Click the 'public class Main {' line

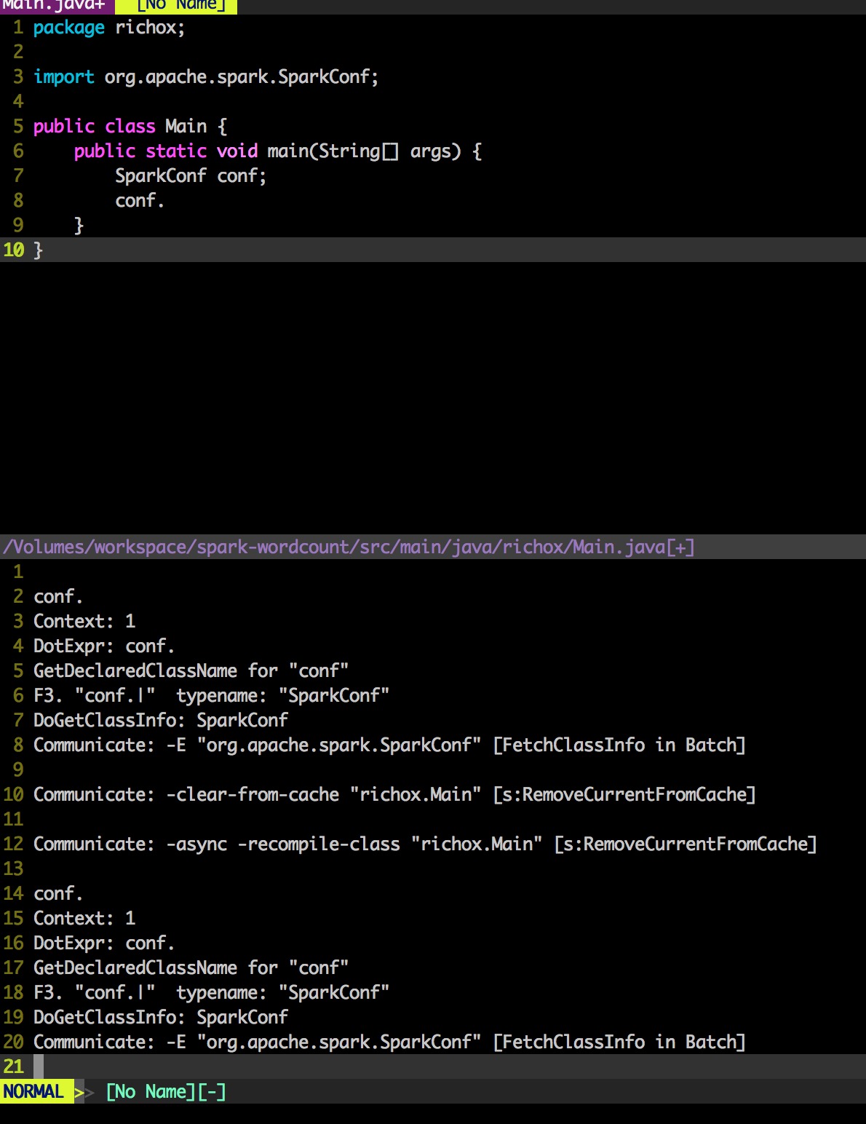pyautogui.click(x=130, y=127)
